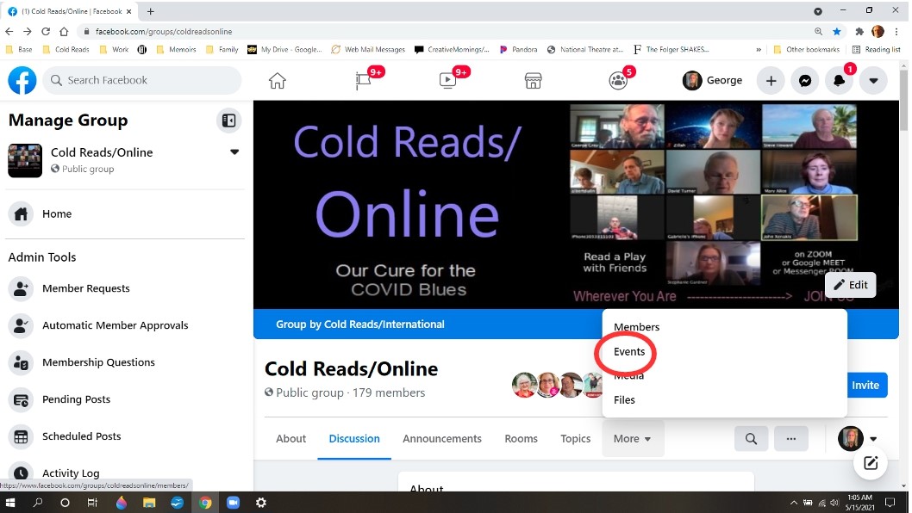Viewport: 912px width, 513px height.
Task: Open the Pages flag icon
Action: [363, 81]
